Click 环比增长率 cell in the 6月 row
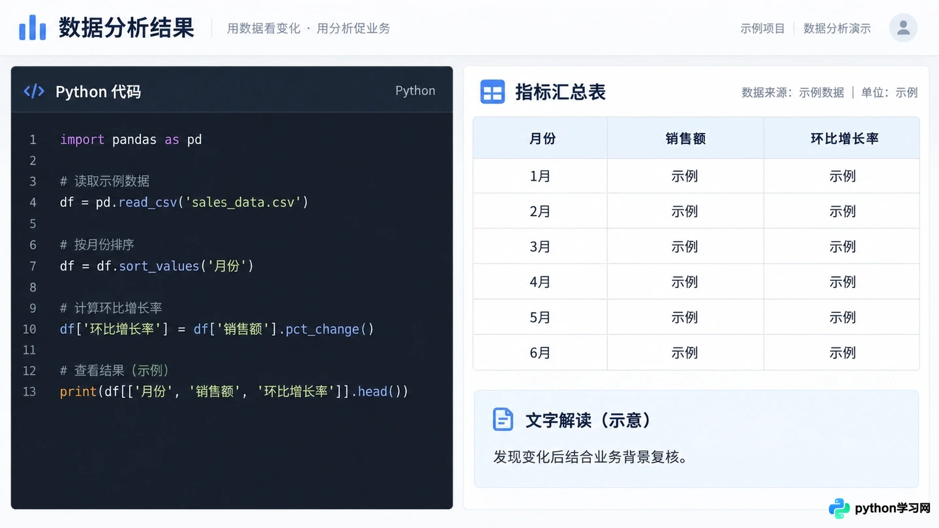This screenshot has height=528, width=939. point(842,353)
